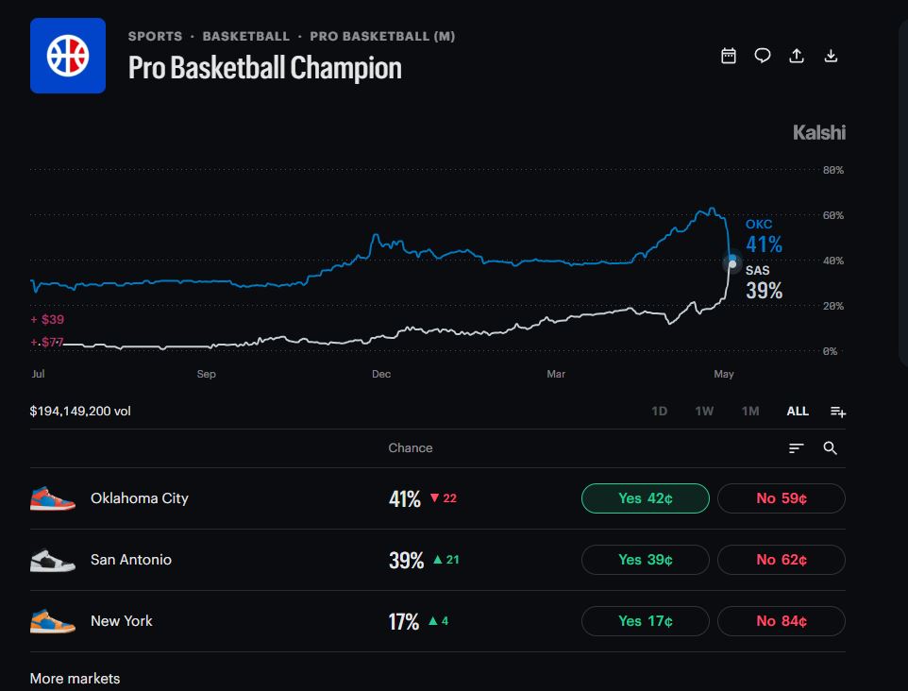Buy Yes 39¢ for San Antonio
908x691 pixels.
[645, 560]
